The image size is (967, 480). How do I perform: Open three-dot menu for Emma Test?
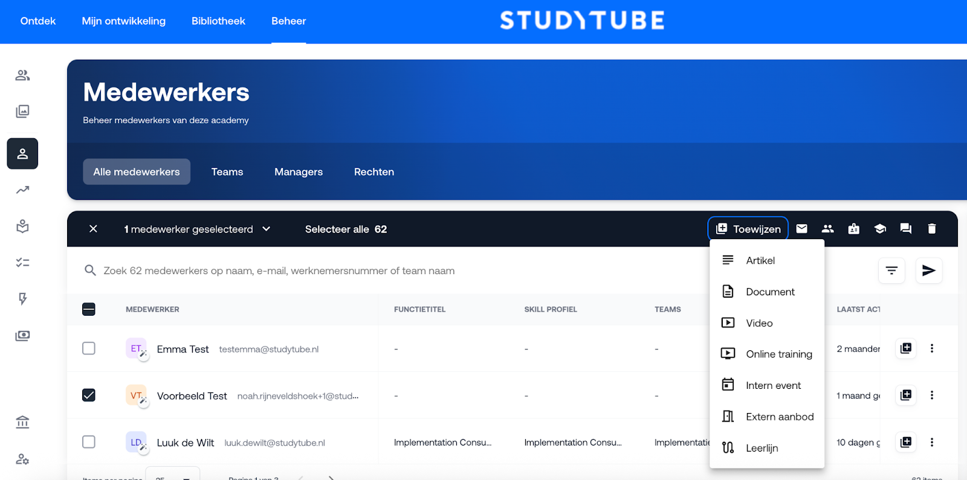pos(932,348)
